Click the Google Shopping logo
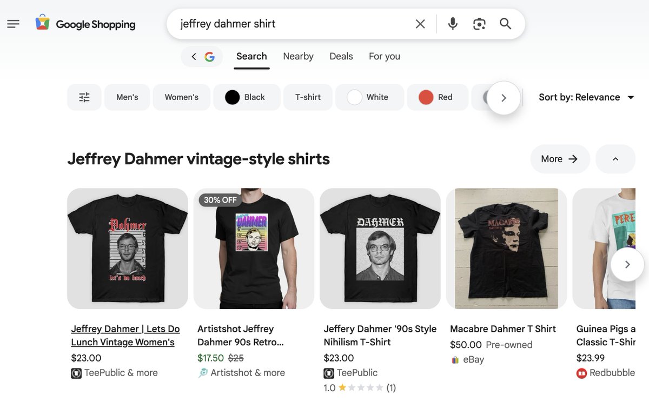649x402 pixels. [x=85, y=24]
